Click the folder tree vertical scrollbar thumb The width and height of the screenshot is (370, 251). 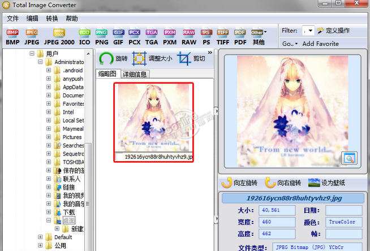pyautogui.click(x=88, y=203)
